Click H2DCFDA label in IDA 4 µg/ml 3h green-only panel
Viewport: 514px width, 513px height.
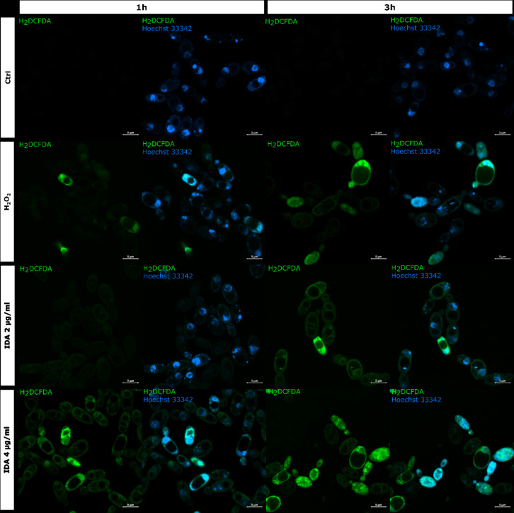pyautogui.click(x=283, y=392)
